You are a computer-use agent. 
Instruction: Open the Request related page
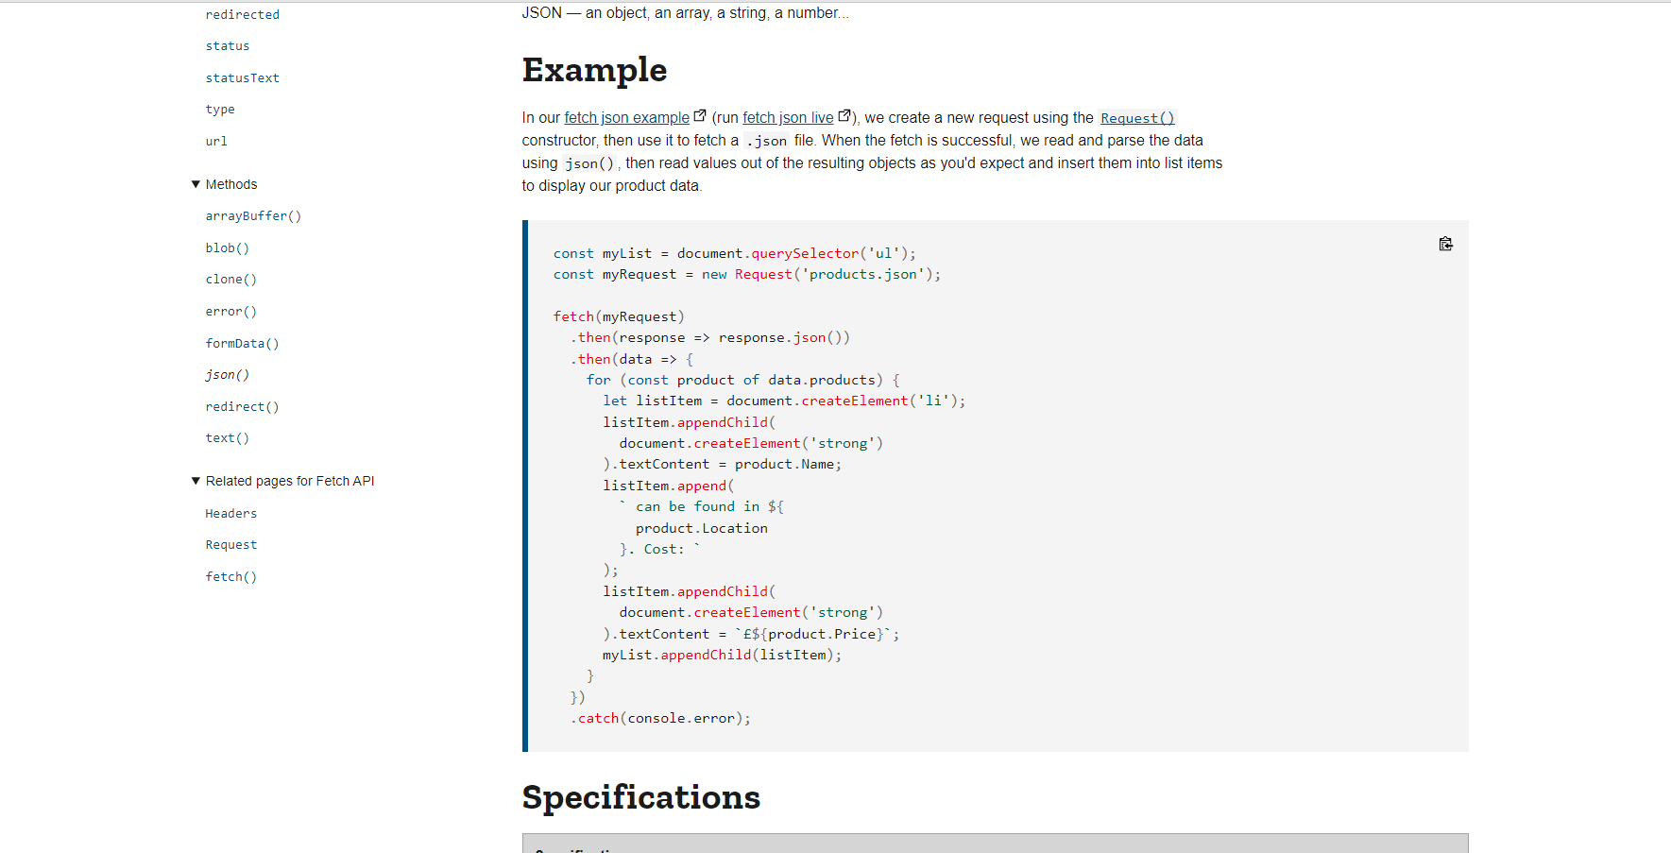[x=230, y=544]
